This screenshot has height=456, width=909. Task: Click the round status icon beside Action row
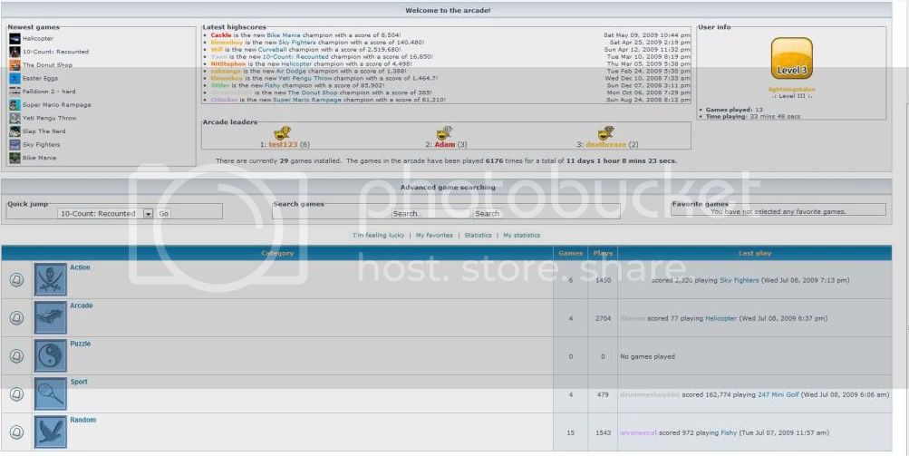(16, 280)
